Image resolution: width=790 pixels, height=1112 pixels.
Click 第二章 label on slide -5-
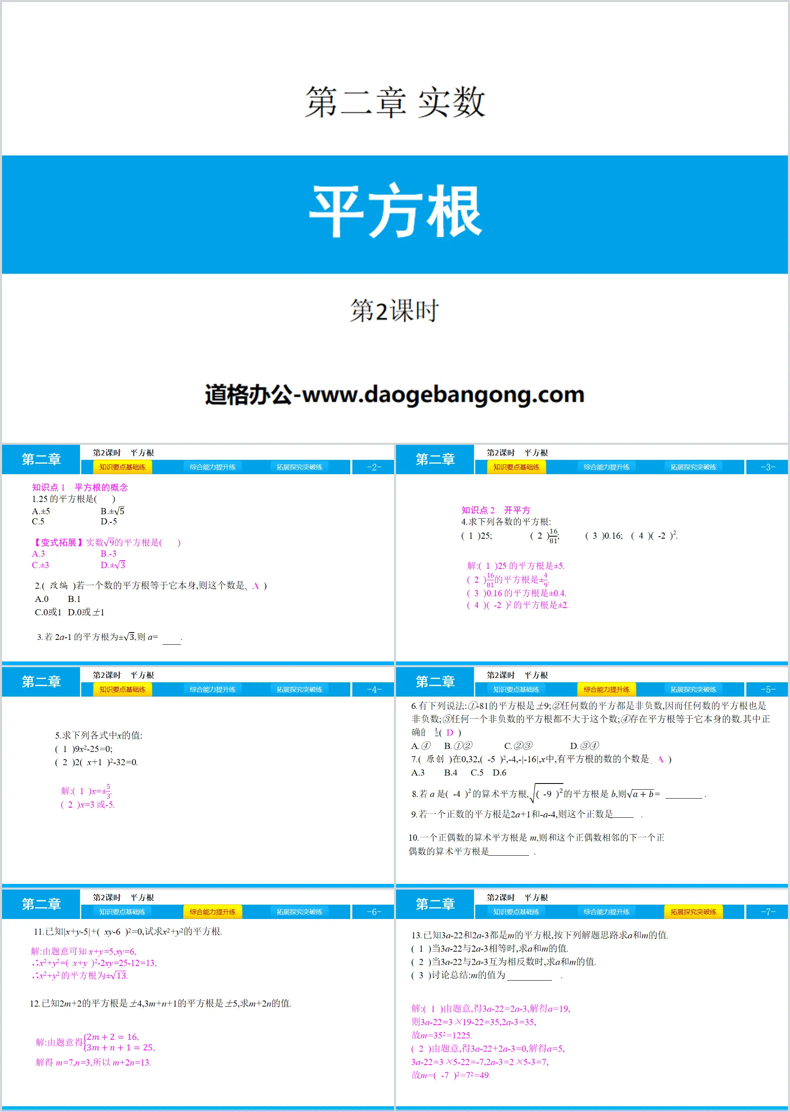[x=435, y=682]
